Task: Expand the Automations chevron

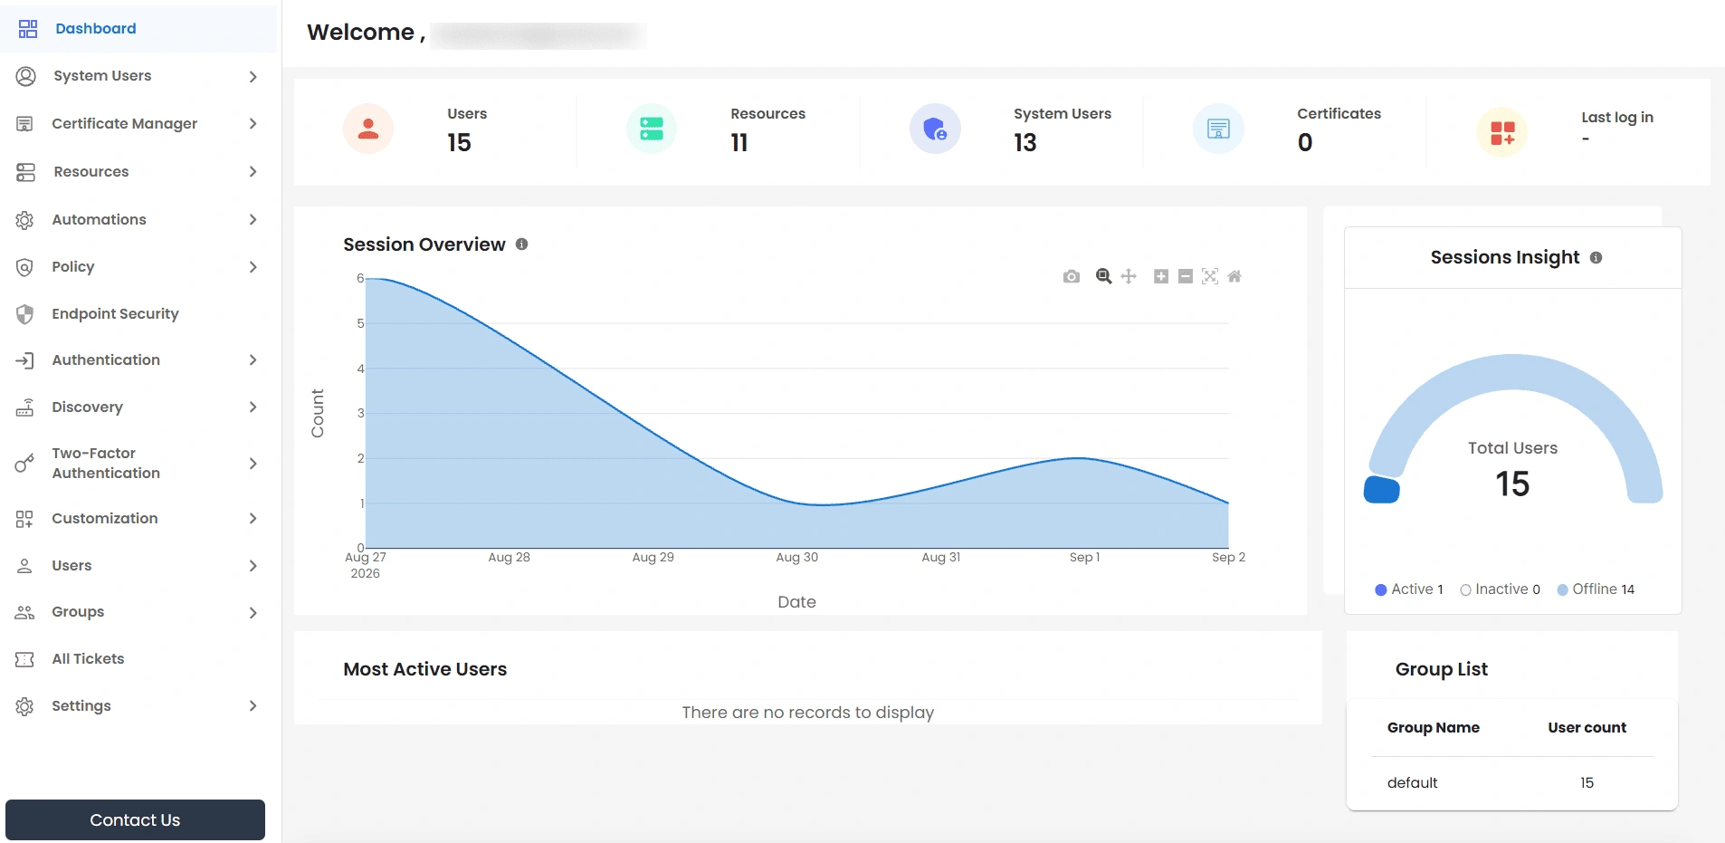Action: pyautogui.click(x=253, y=219)
